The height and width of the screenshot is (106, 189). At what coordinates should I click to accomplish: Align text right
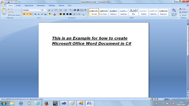coord(67,14)
